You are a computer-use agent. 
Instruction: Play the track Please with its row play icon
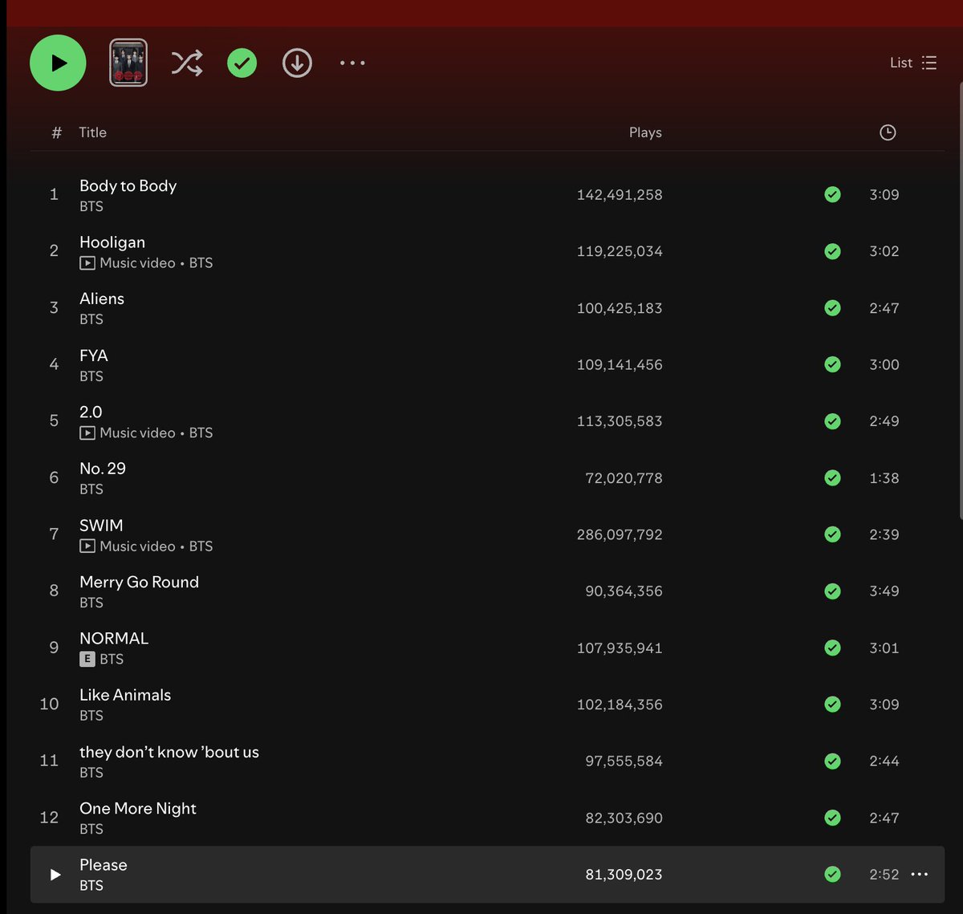coord(55,875)
